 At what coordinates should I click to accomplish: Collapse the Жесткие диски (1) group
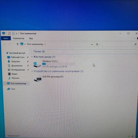(32, 57)
